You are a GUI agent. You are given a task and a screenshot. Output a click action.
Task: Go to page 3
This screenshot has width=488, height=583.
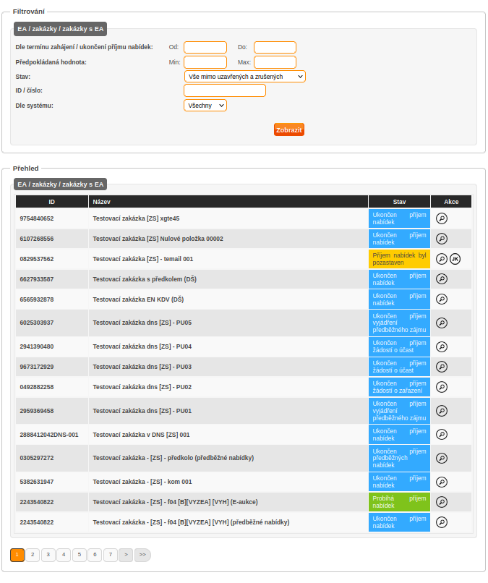pyautogui.click(x=48, y=555)
